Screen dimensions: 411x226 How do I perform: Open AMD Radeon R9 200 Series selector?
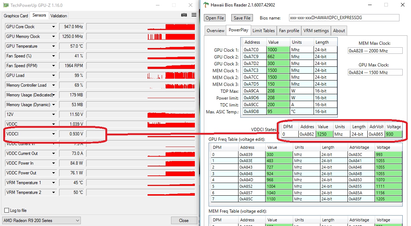(x=41, y=221)
